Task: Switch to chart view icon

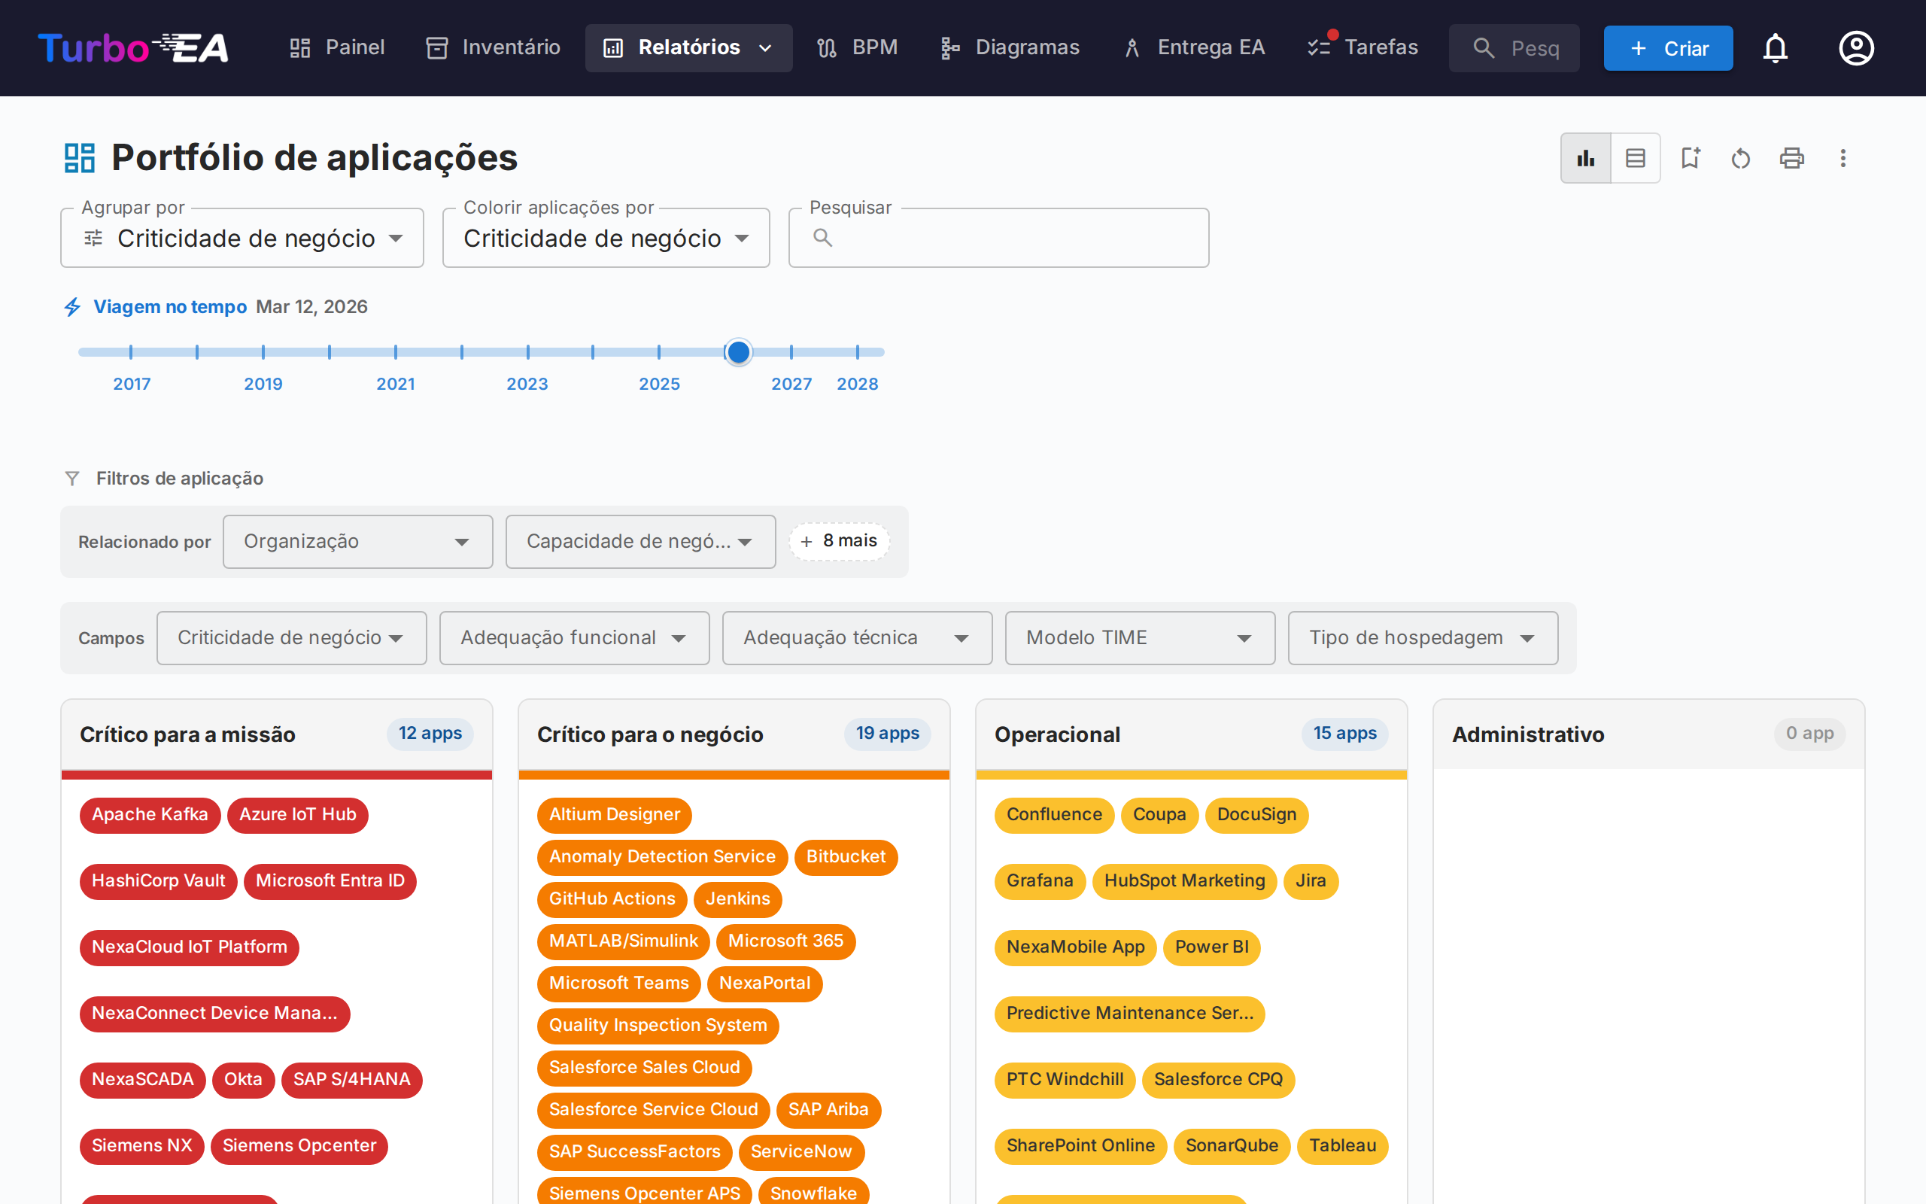Action: click(1585, 159)
